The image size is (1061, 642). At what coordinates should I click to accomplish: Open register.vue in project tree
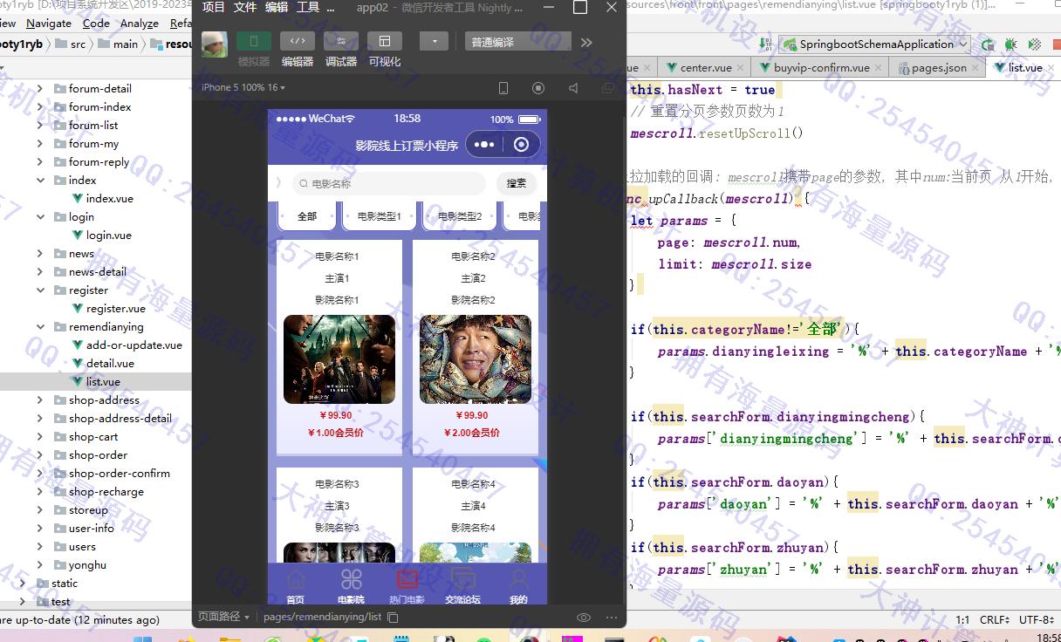point(108,308)
